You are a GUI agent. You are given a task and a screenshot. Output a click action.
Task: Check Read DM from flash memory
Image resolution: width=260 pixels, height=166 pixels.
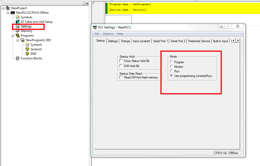(x=121, y=77)
